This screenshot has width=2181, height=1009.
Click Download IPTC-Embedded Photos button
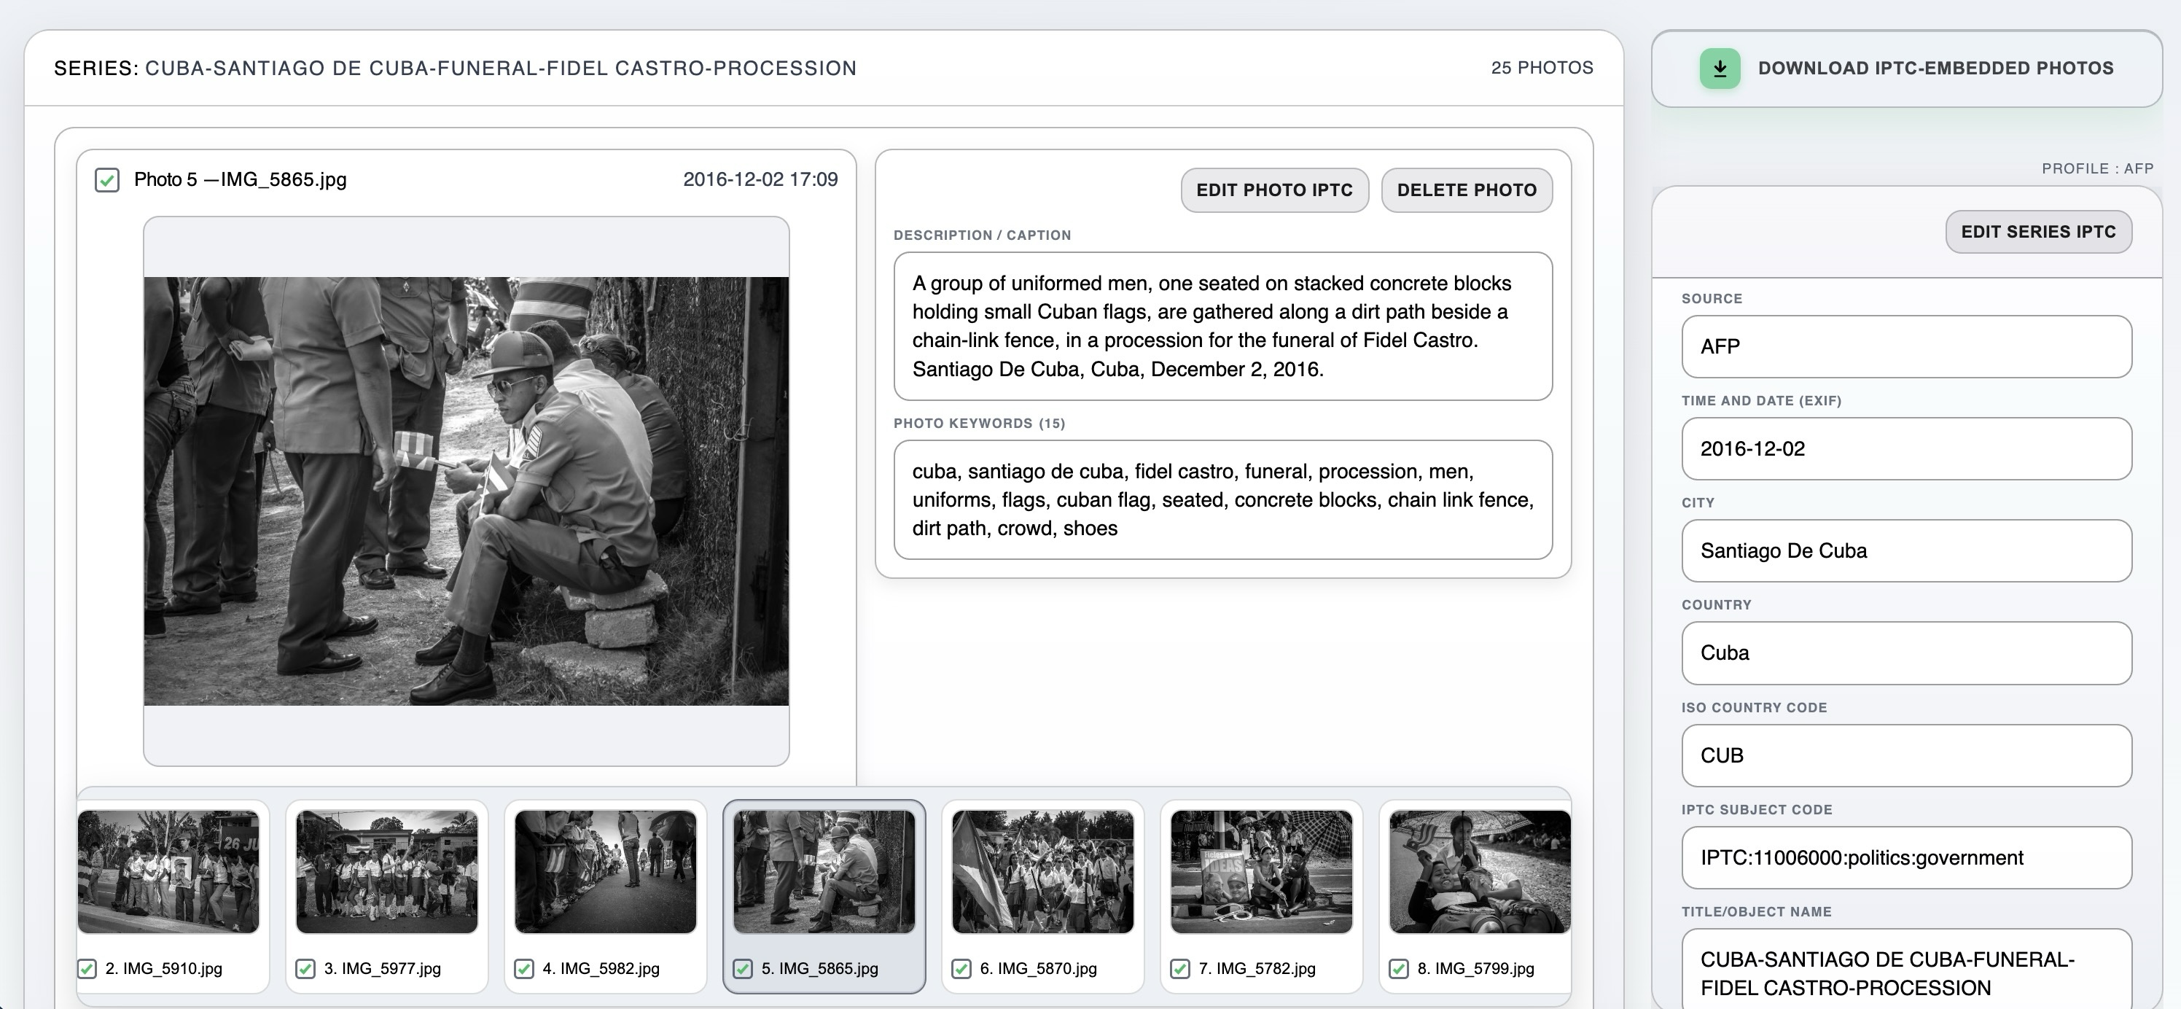1935,69
